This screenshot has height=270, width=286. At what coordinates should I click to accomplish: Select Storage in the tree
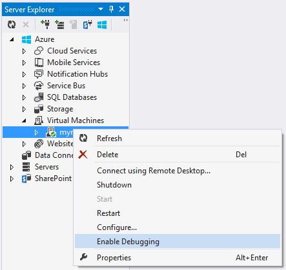[60, 109]
